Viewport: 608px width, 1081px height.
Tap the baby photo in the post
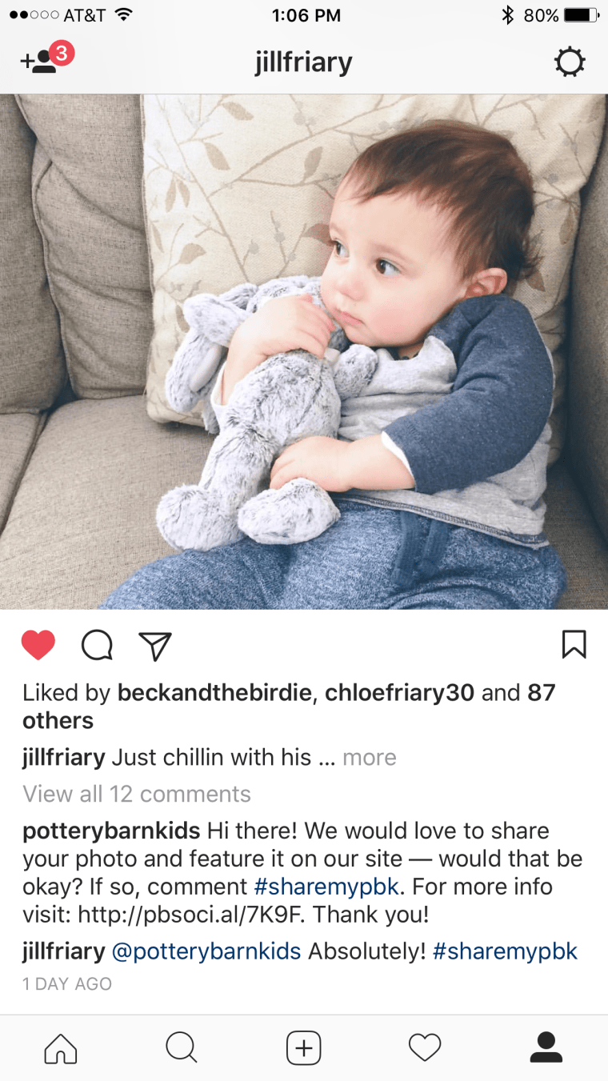304,352
